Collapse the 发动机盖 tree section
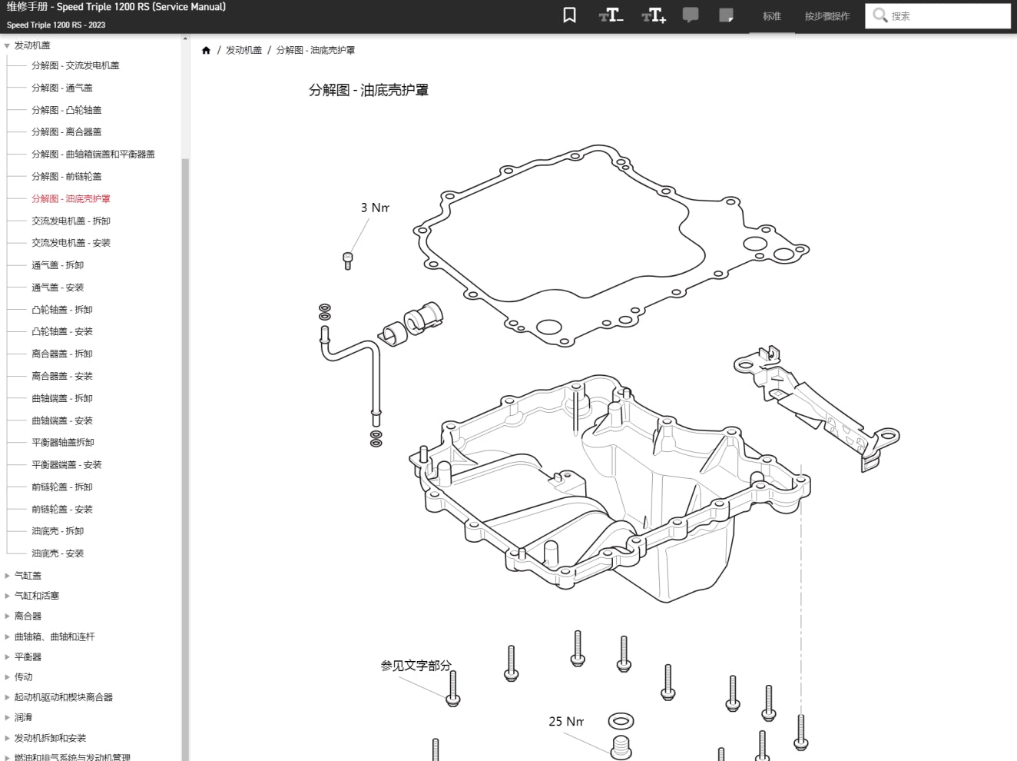This screenshot has width=1017, height=761. coord(8,46)
